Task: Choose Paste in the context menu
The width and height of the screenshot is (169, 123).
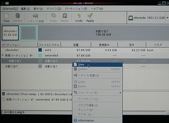Action: pos(97,86)
